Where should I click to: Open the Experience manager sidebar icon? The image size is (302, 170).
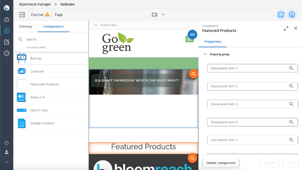tap(6, 31)
